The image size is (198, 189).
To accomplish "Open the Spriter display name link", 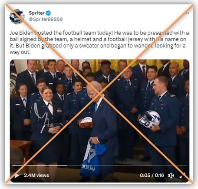I will point(37,13).
